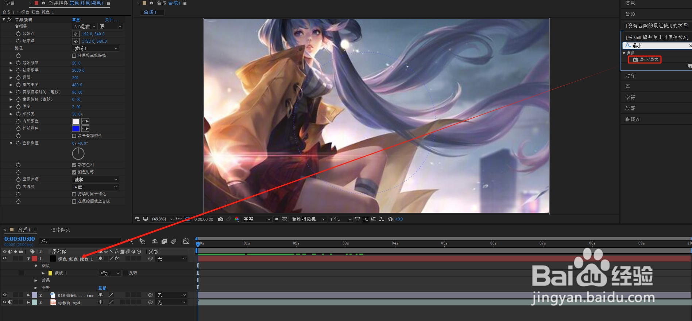Click 色相插值 angle dial
The width and height of the screenshot is (692, 321).
tap(78, 154)
